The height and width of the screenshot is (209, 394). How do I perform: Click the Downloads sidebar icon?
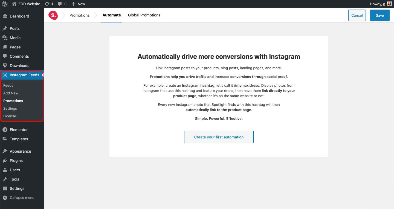click(x=5, y=66)
